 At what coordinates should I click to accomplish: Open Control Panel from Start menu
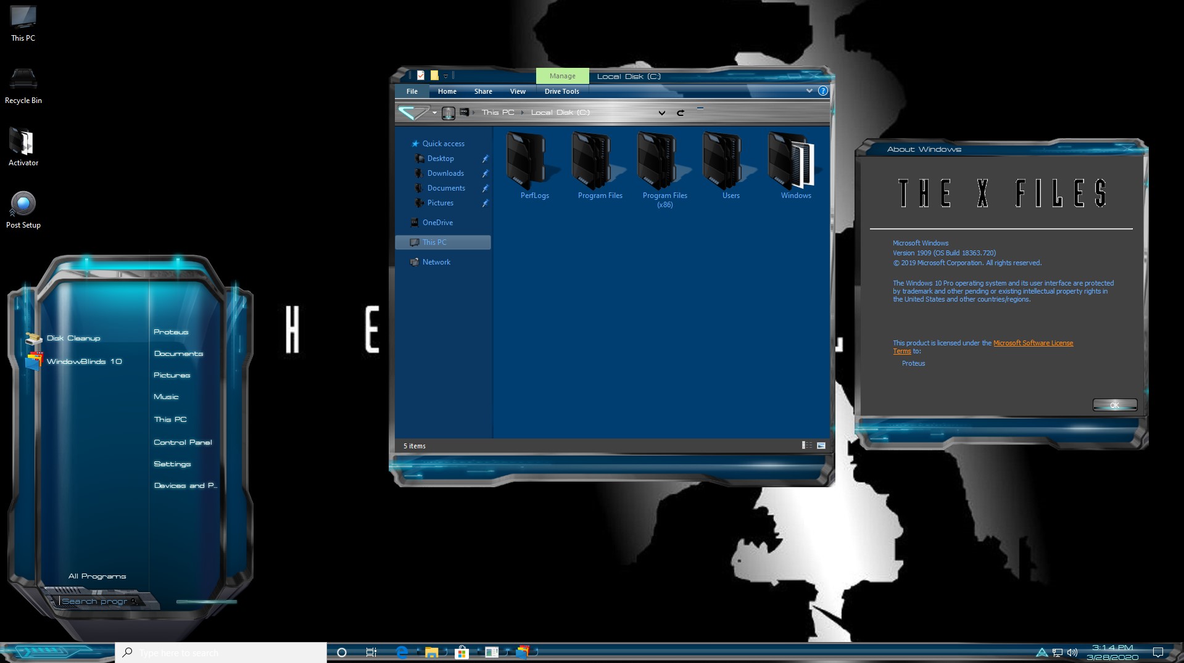(183, 442)
